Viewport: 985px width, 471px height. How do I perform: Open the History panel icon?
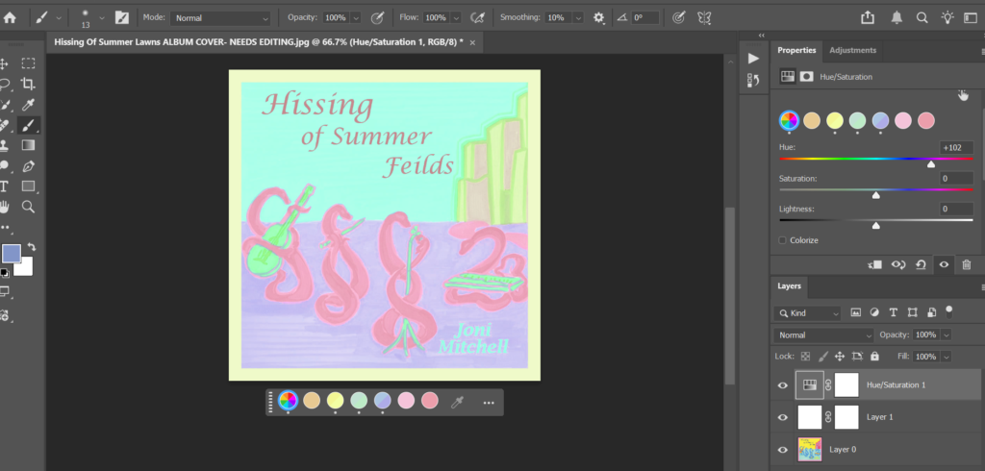[753, 80]
